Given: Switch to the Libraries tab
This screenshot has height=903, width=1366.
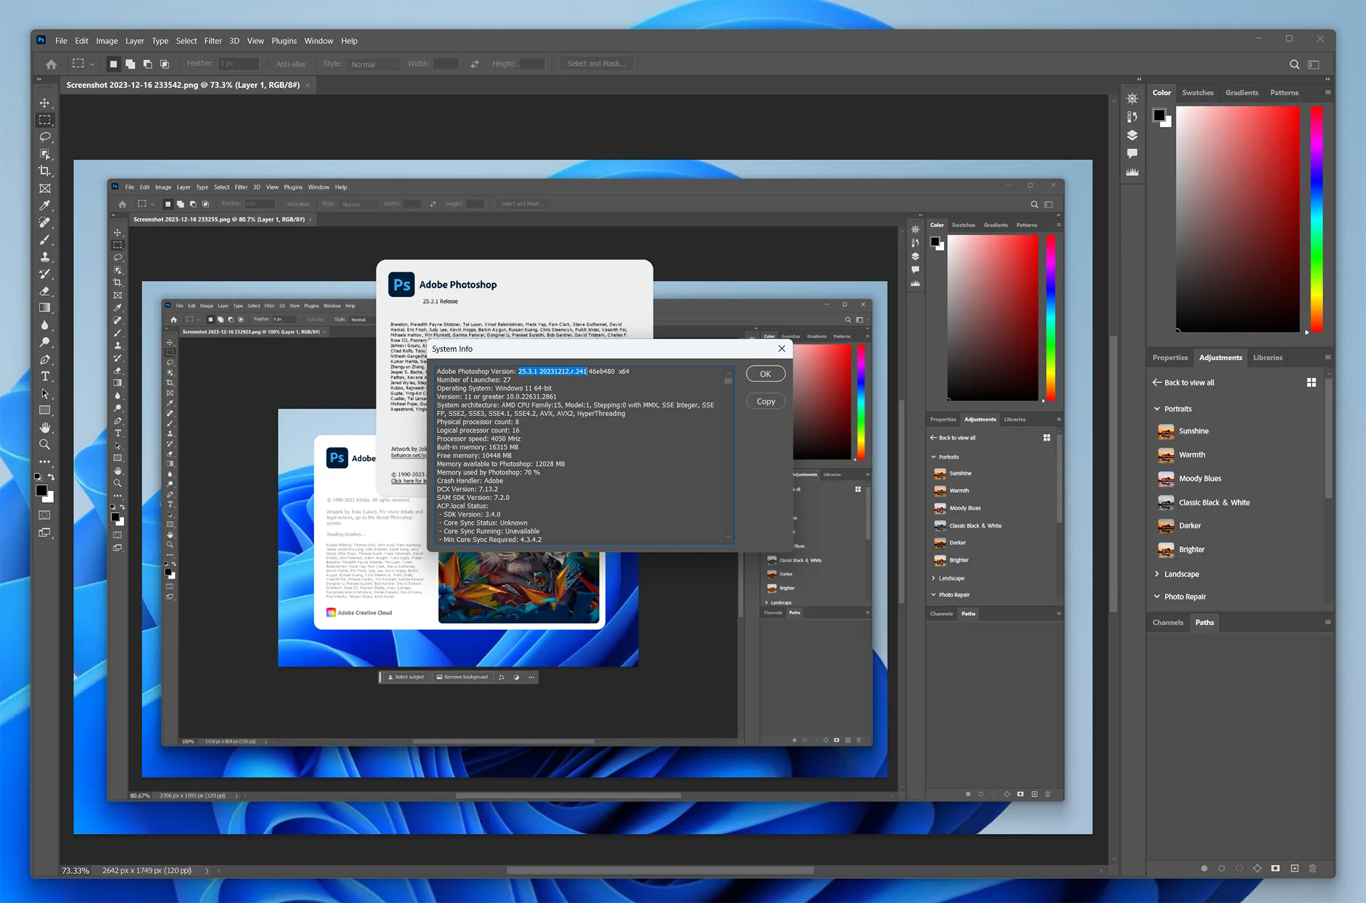Looking at the screenshot, I should [x=1267, y=358].
